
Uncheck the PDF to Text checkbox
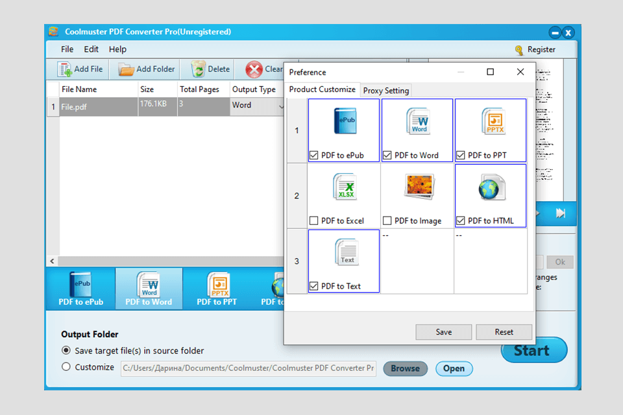(x=315, y=286)
